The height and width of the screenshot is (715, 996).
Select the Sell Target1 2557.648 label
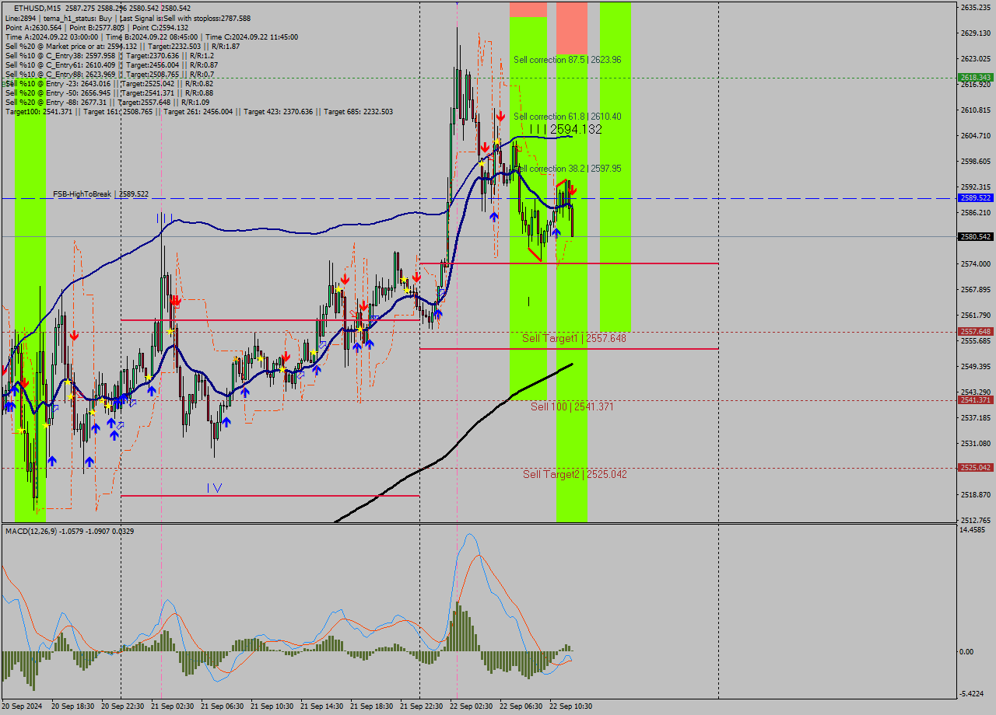573,338
